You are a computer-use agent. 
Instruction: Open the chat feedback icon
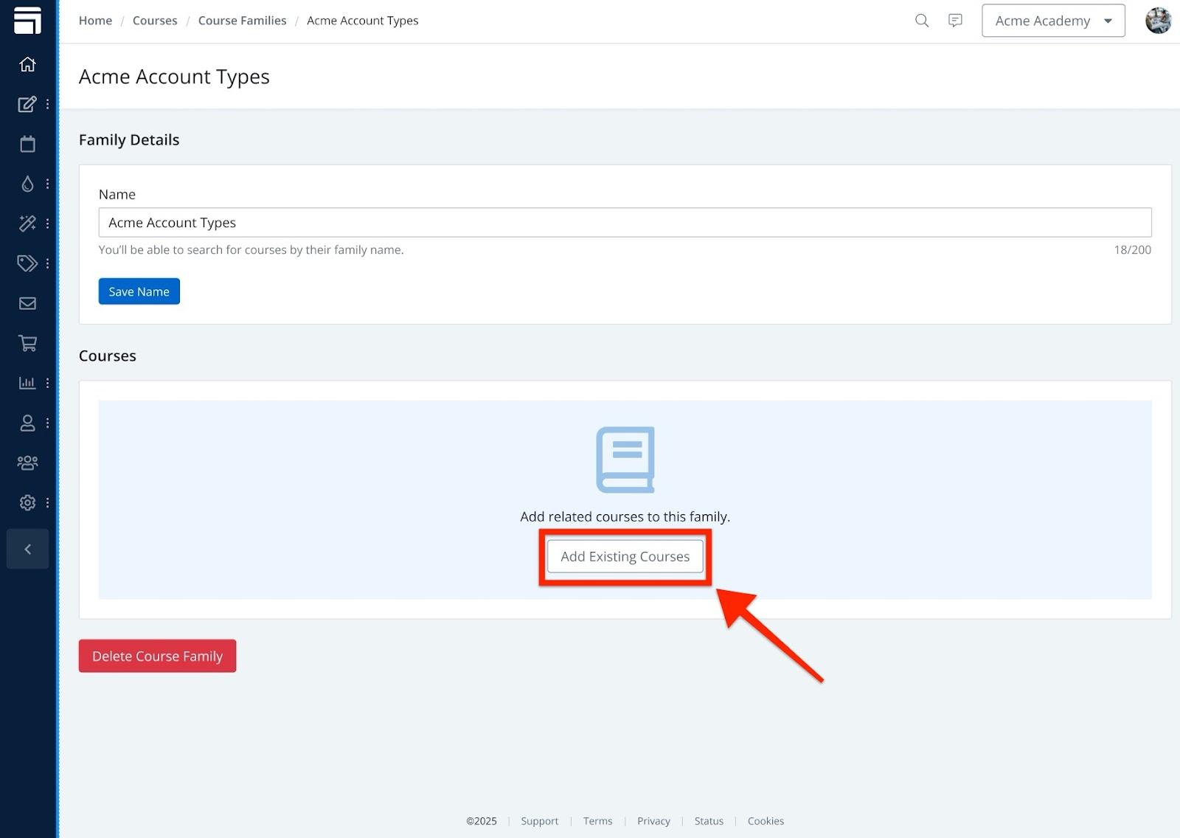tap(955, 21)
